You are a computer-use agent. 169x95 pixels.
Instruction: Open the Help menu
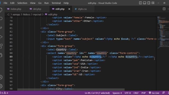pos(66,3)
